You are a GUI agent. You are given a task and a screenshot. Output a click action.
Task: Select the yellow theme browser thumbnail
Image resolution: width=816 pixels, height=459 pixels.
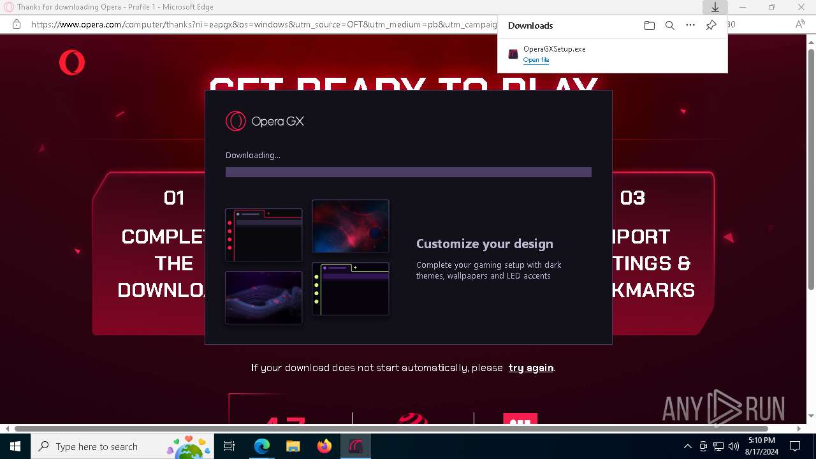351,289
